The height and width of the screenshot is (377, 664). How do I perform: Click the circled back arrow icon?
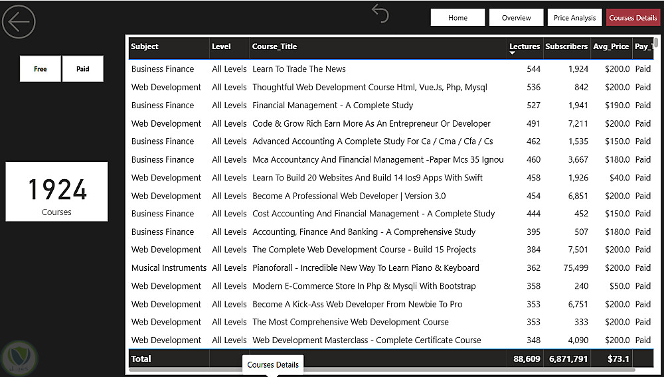(x=19, y=22)
